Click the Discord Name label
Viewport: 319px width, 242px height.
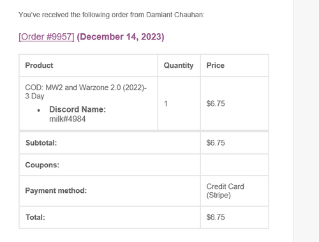click(x=77, y=109)
